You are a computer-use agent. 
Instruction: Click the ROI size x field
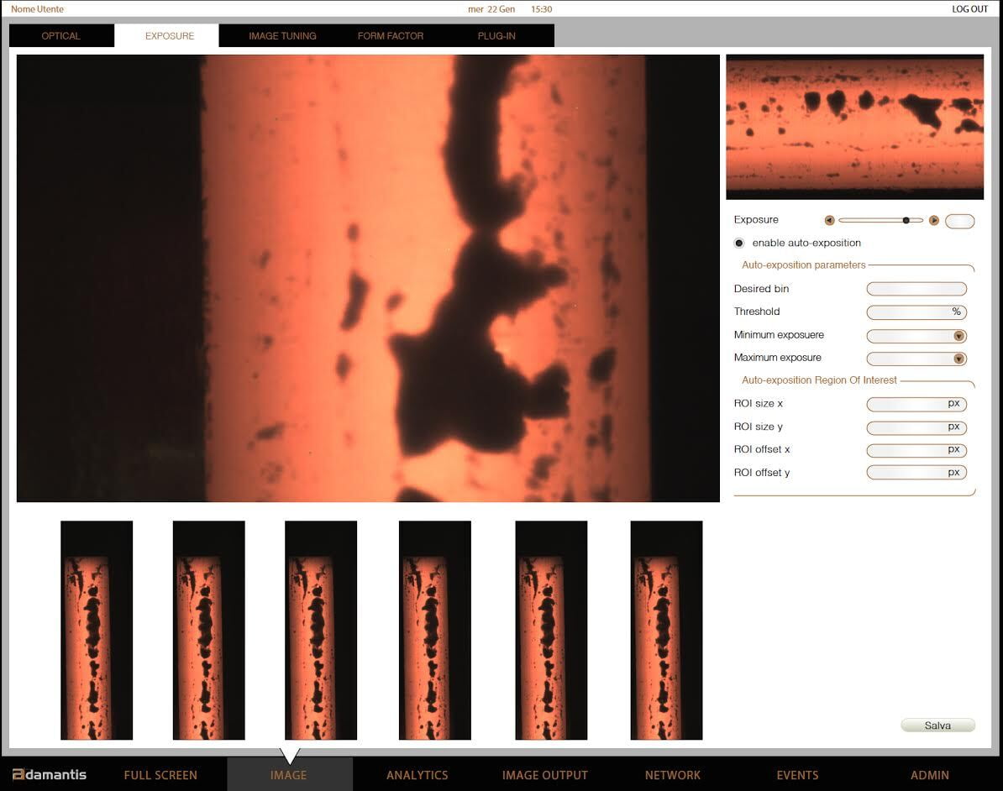pyautogui.click(x=916, y=404)
